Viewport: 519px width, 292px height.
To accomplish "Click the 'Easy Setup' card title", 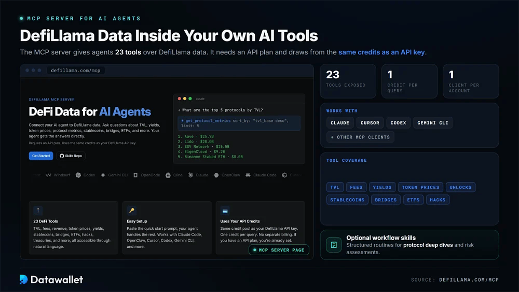I will click(x=136, y=221).
